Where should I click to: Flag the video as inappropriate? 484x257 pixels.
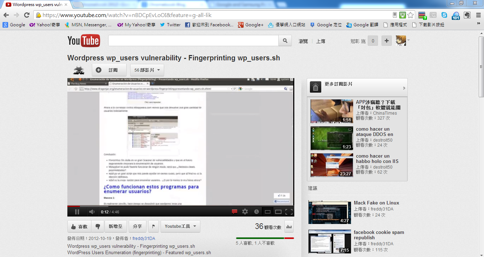click(x=153, y=226)
